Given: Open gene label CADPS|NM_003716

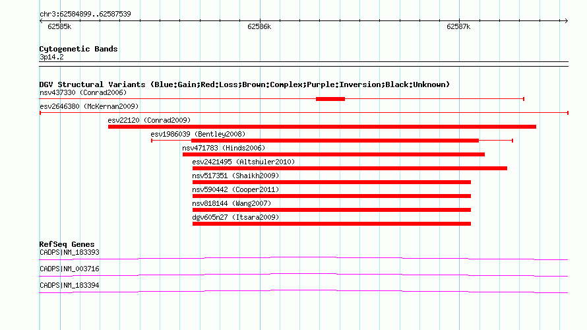Looking at the screenshot, I should pyautogui.click(x=69, y=269).
